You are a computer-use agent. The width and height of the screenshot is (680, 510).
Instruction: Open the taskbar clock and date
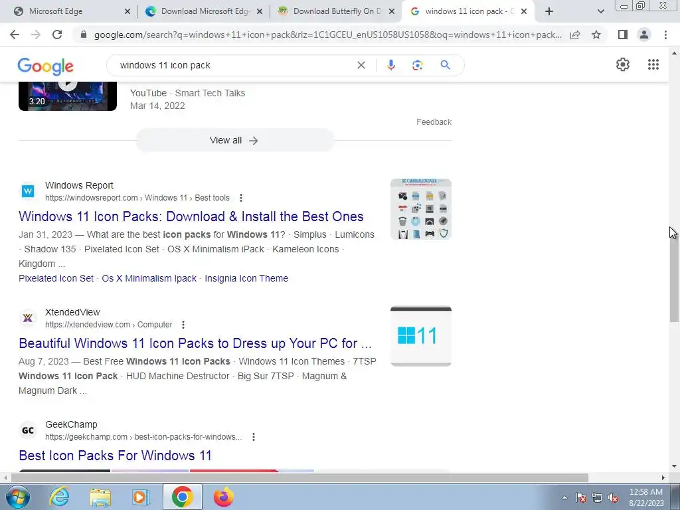[645, 497]
